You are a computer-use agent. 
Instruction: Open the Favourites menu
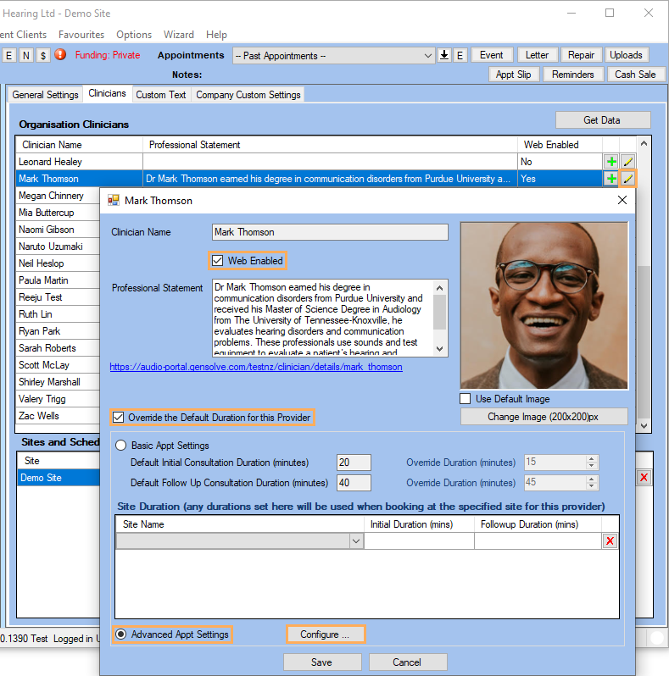[x=81, y=35]
